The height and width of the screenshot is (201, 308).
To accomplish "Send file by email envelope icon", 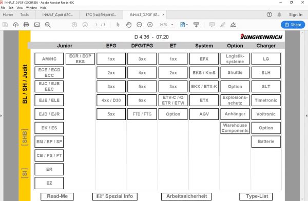I will pyautogui.click(x=37, y=25).
